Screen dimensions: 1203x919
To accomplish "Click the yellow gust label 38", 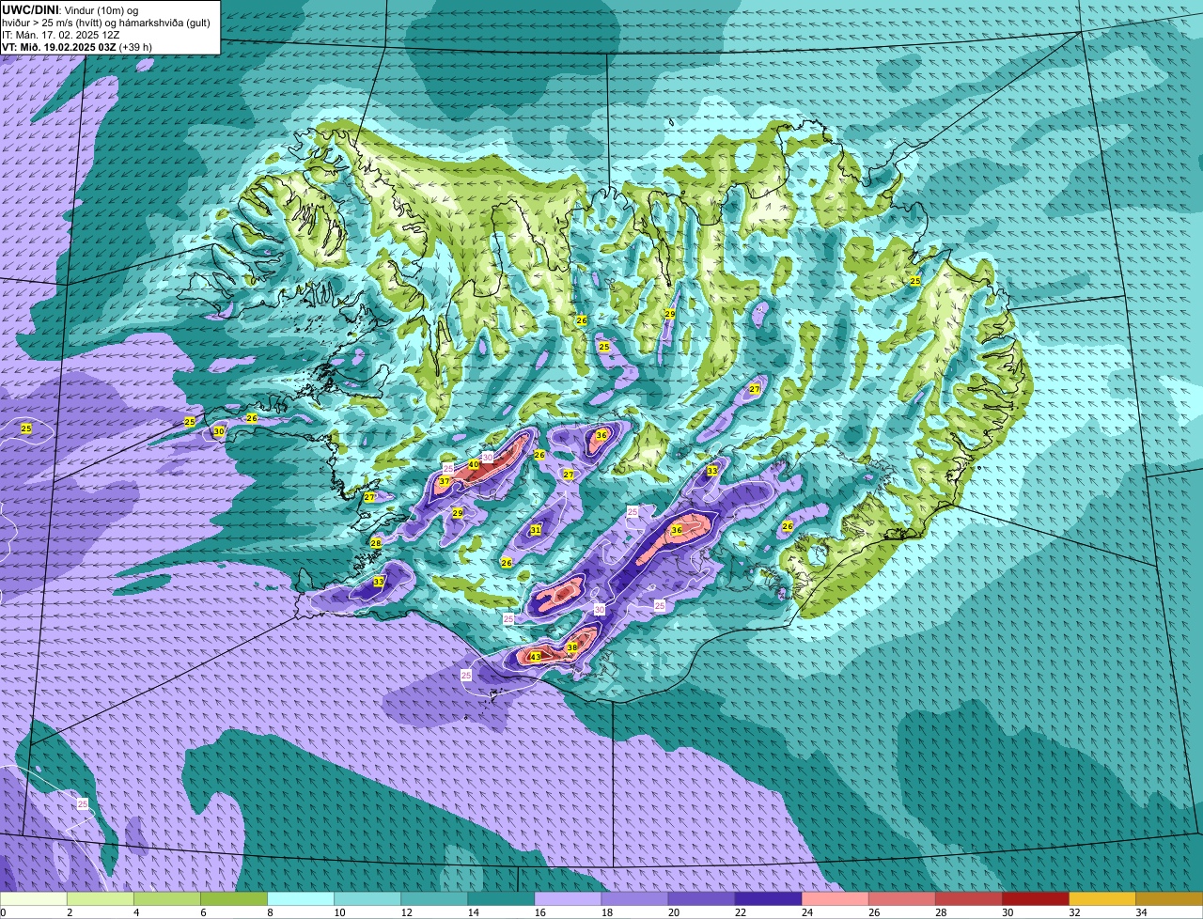I will coord(572,647).
